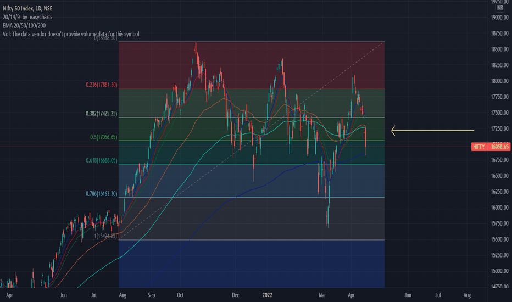Click the Dec label on time axis
This screenshot has width=512, height=302.
point(236,295)
